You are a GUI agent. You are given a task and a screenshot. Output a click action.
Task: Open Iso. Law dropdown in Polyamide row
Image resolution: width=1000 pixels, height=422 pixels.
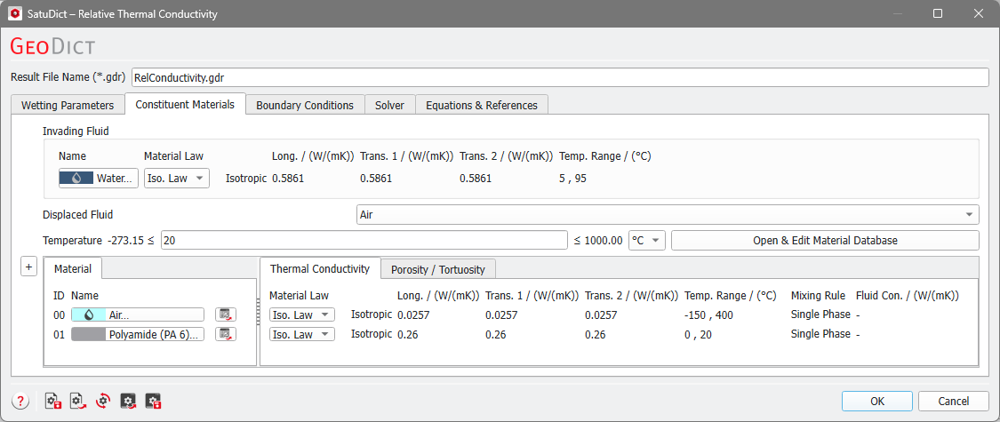301,334
